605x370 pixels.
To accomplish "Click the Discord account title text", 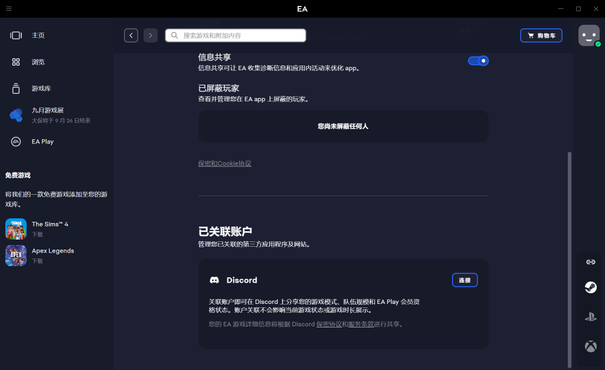I will tap(242, 280).
